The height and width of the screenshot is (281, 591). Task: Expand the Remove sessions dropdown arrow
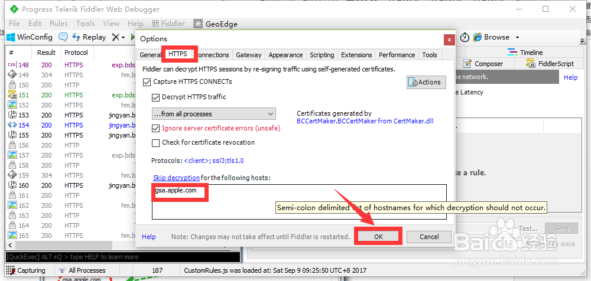[x=124, y=37]
